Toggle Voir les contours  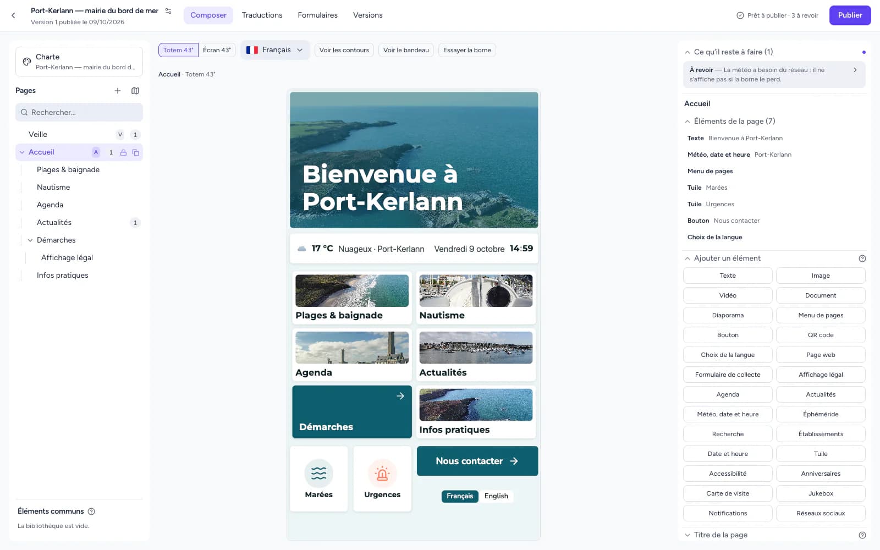click(344, 50)
